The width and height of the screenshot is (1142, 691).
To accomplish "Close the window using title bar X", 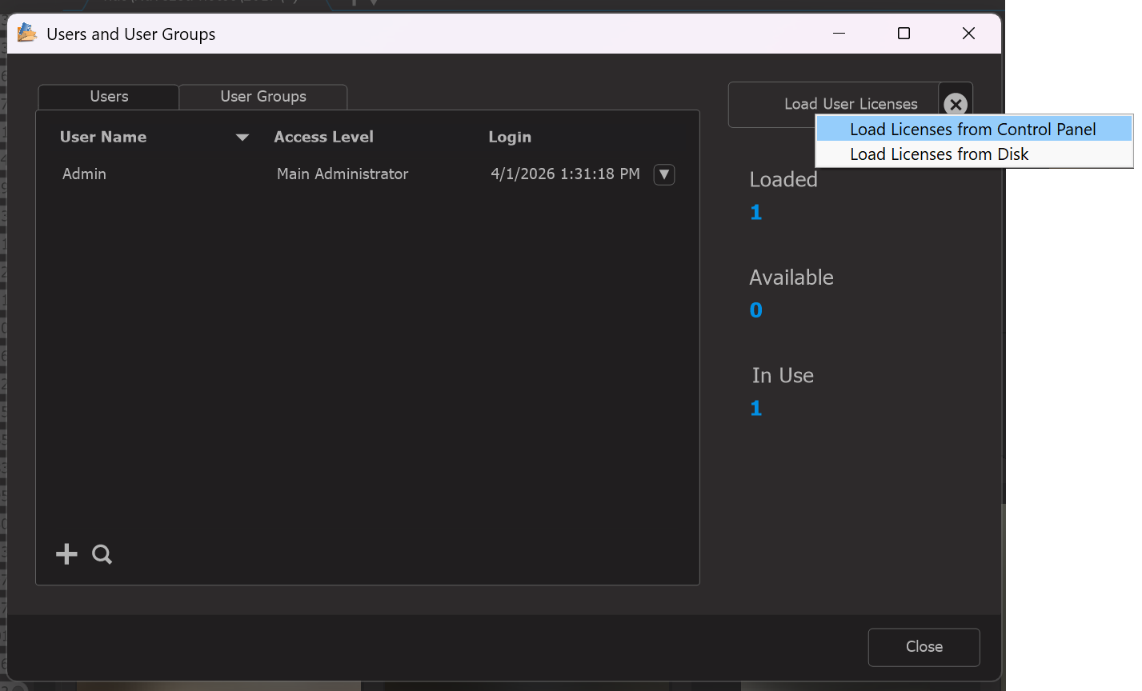I will tap(968, 34).
